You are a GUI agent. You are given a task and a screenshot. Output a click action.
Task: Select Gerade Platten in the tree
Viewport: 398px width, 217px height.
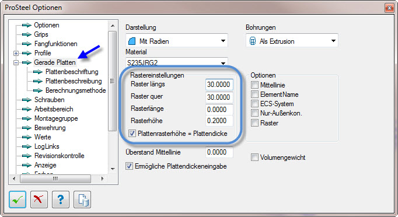55,62
